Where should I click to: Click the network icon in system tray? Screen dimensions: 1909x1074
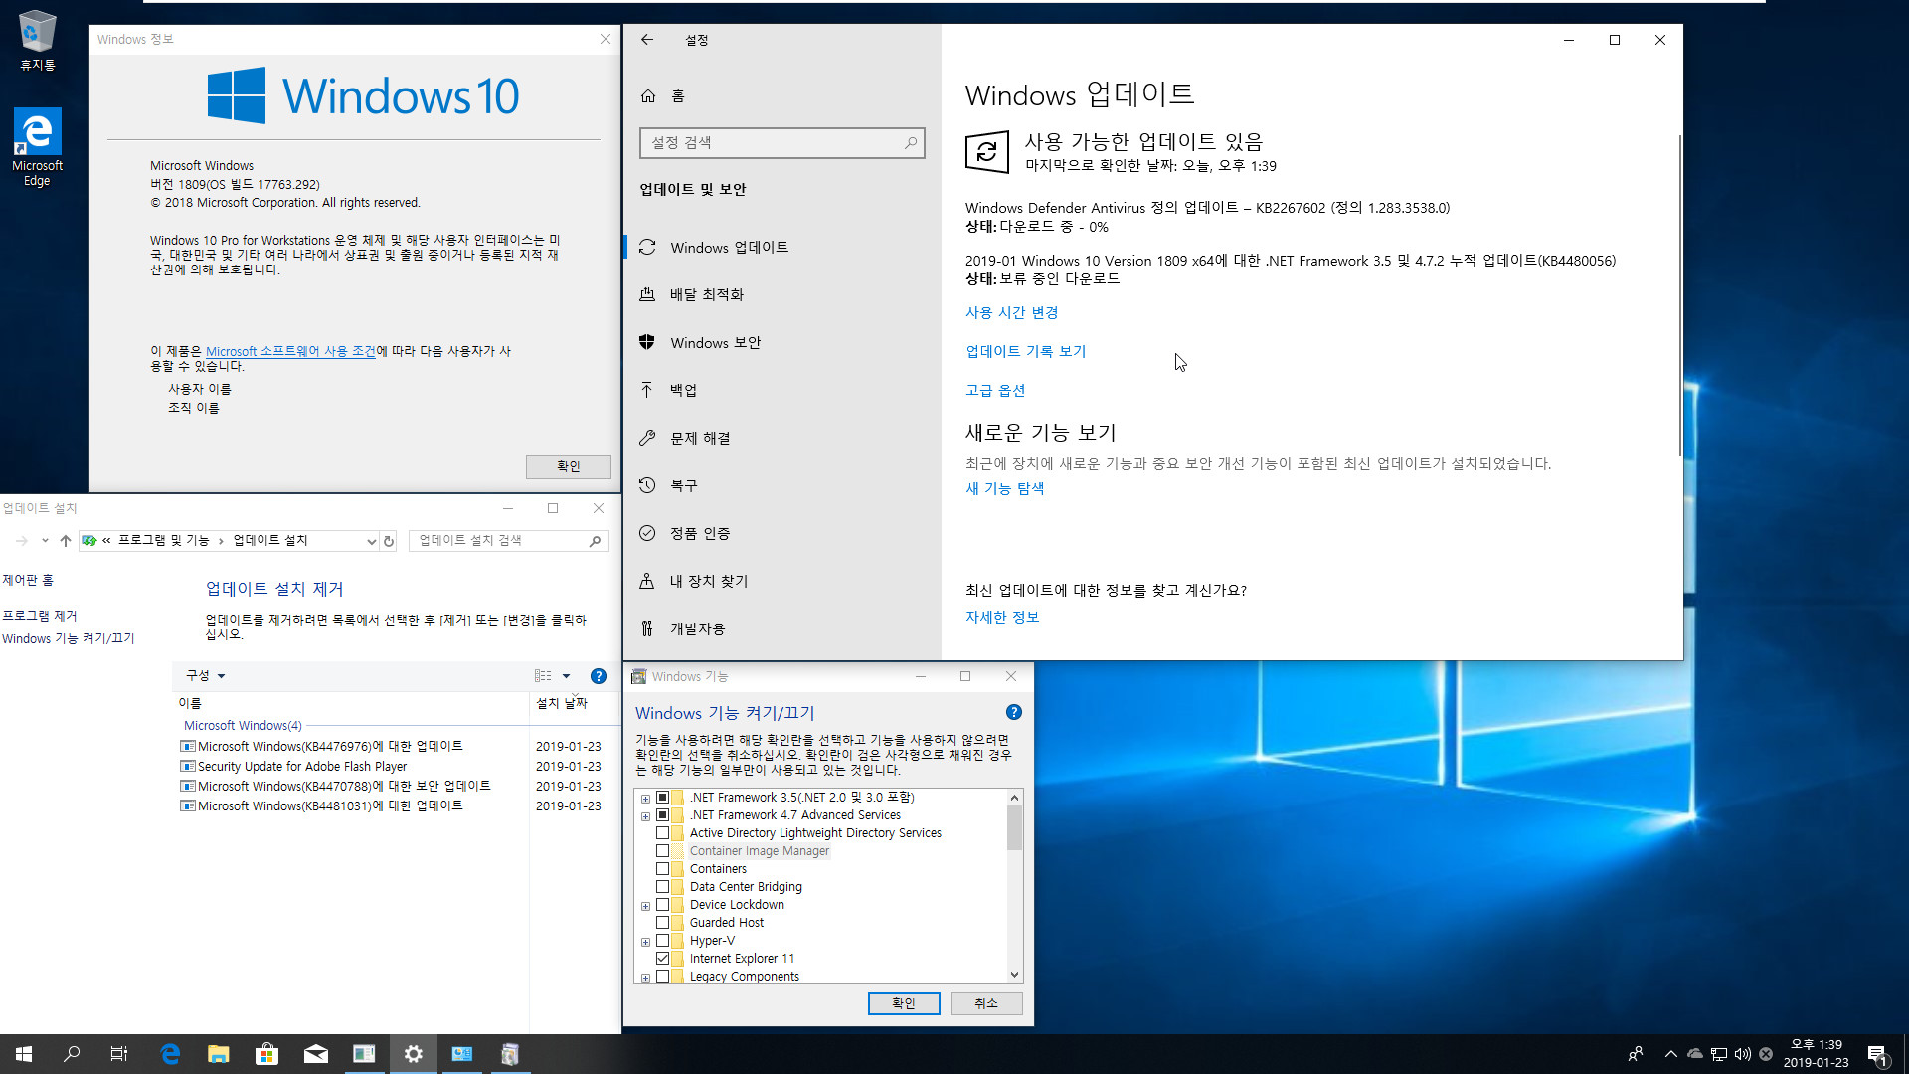point(1719,1054)
